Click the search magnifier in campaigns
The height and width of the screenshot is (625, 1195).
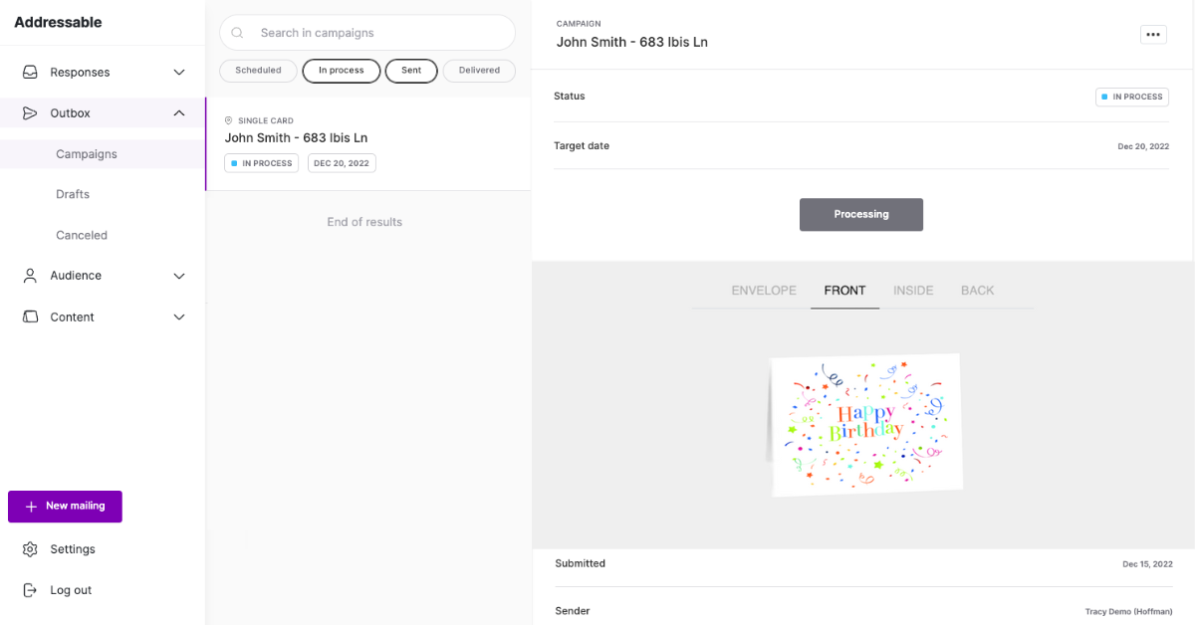237,33
